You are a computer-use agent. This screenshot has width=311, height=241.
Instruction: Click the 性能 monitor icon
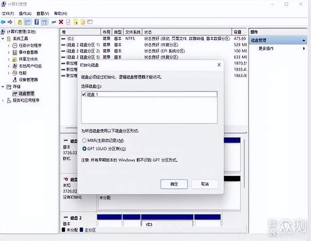[15, 73]
